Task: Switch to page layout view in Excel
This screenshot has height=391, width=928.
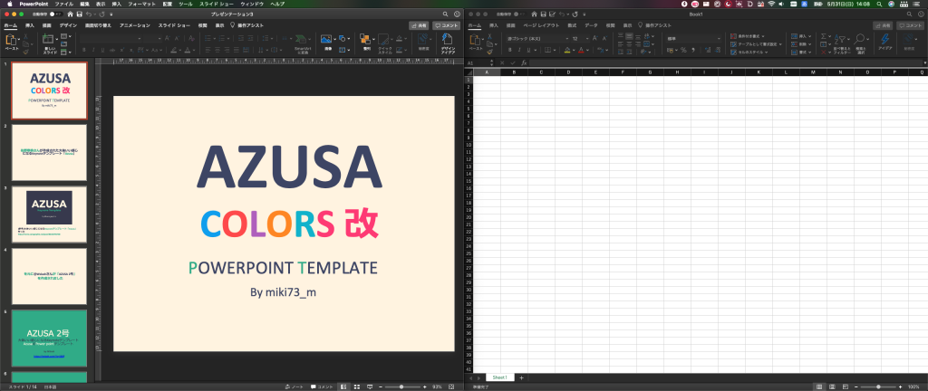Action: tap(832, 386)
